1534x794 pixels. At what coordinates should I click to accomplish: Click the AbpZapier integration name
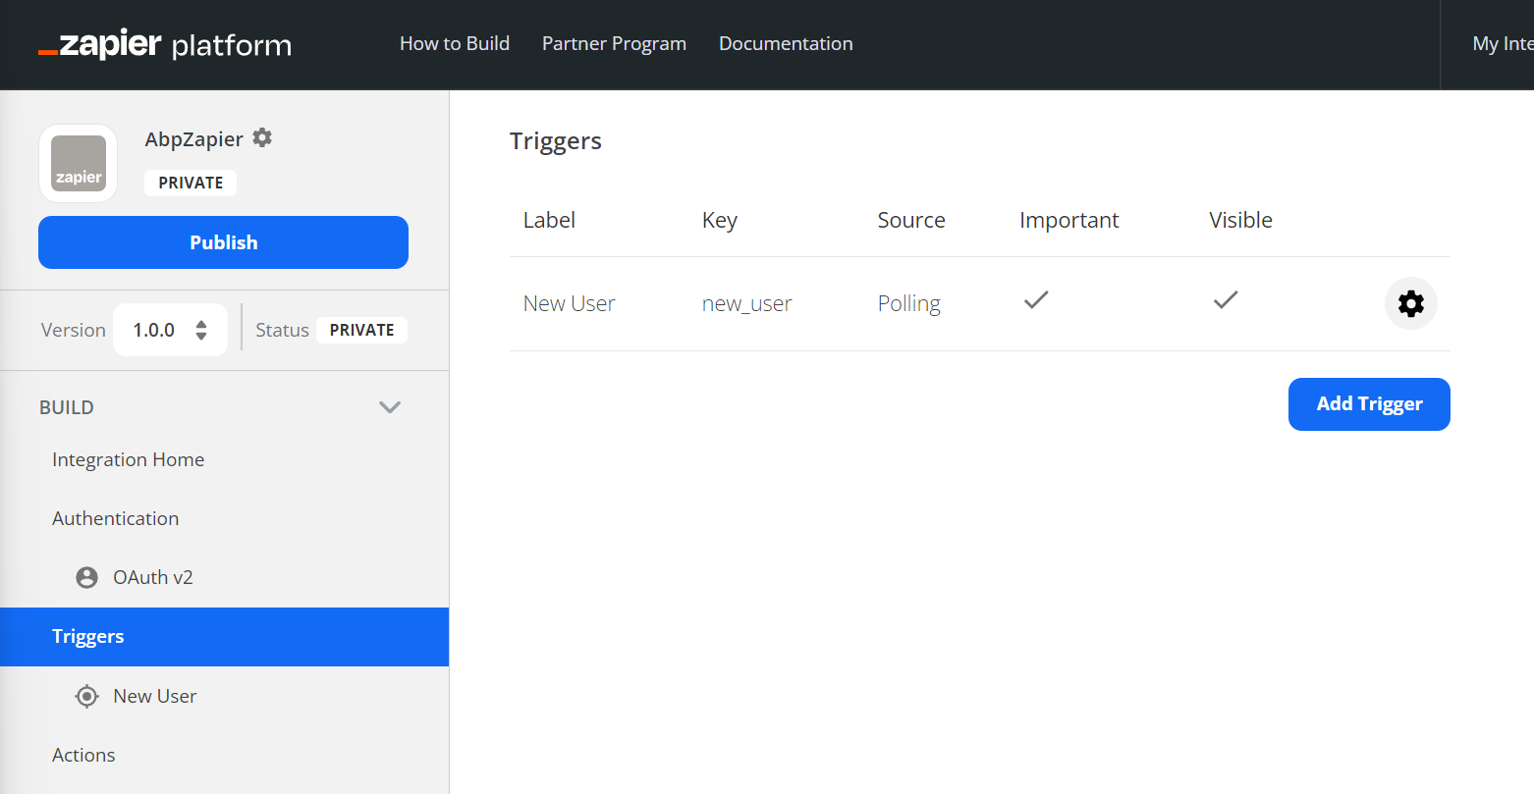point(194,139)
